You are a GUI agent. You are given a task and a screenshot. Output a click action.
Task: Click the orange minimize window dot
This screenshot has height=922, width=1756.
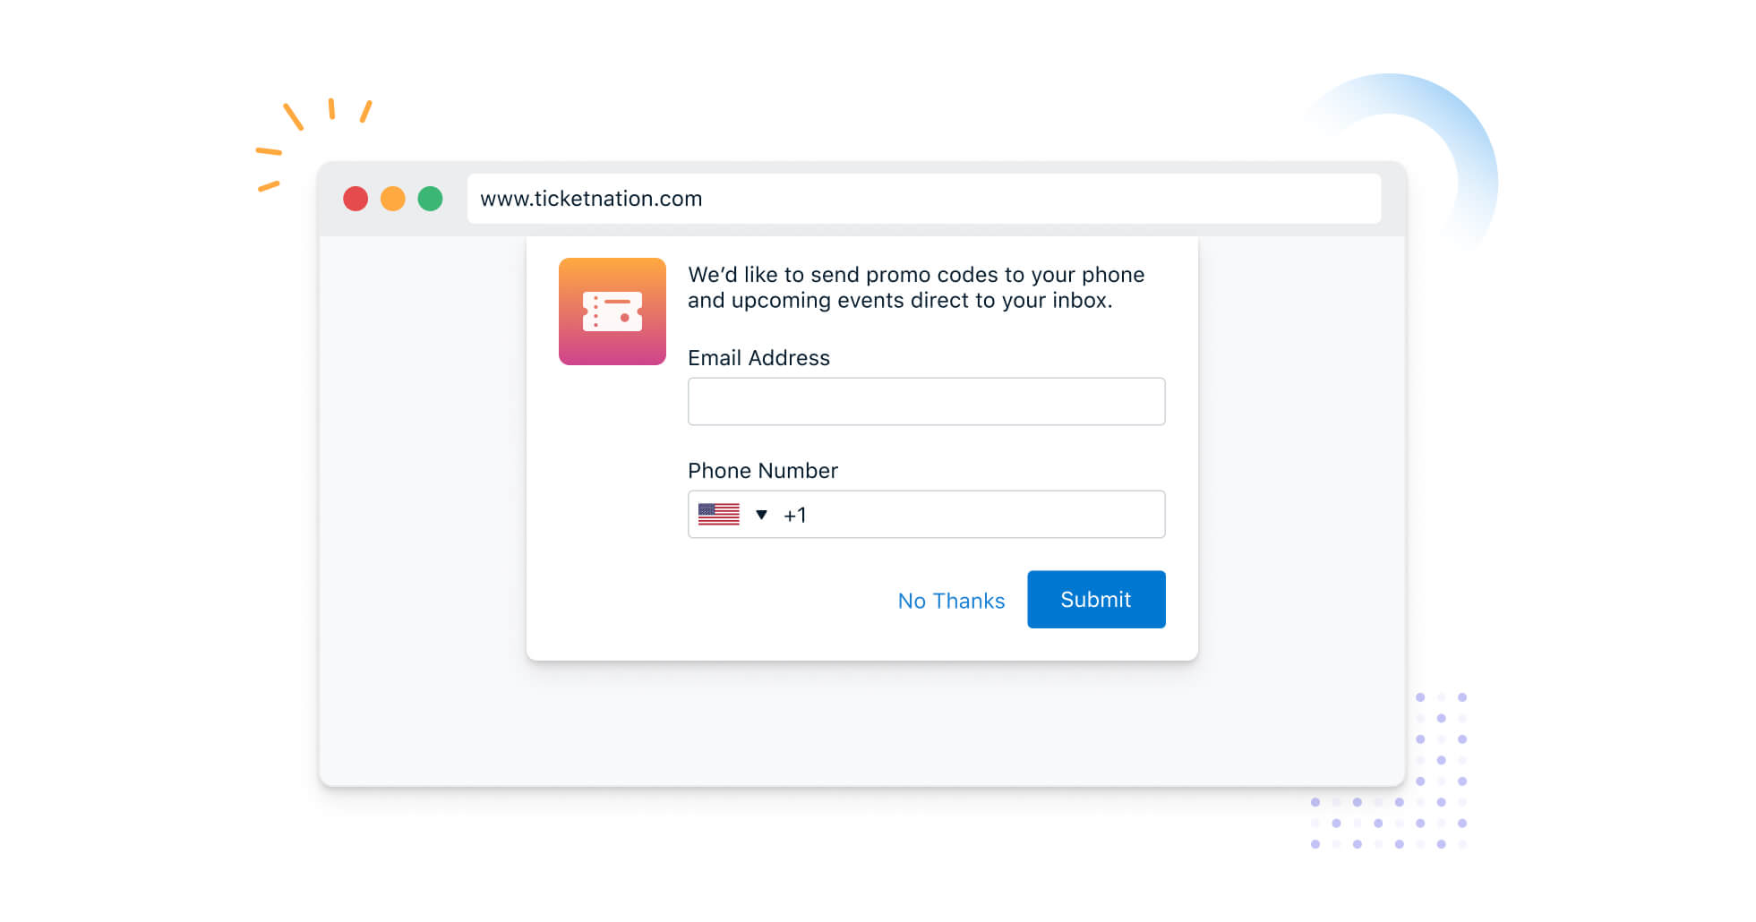pyautogui.click(x=393, y=199)
